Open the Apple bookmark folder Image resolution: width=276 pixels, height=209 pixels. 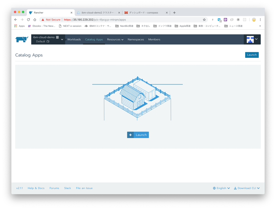click(x=183, y=26)
